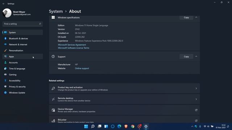The height and width of the screenshot is (130, 232).
Task: Switch to the red recorder app on taskbar
Action: [x=139, y=126]
